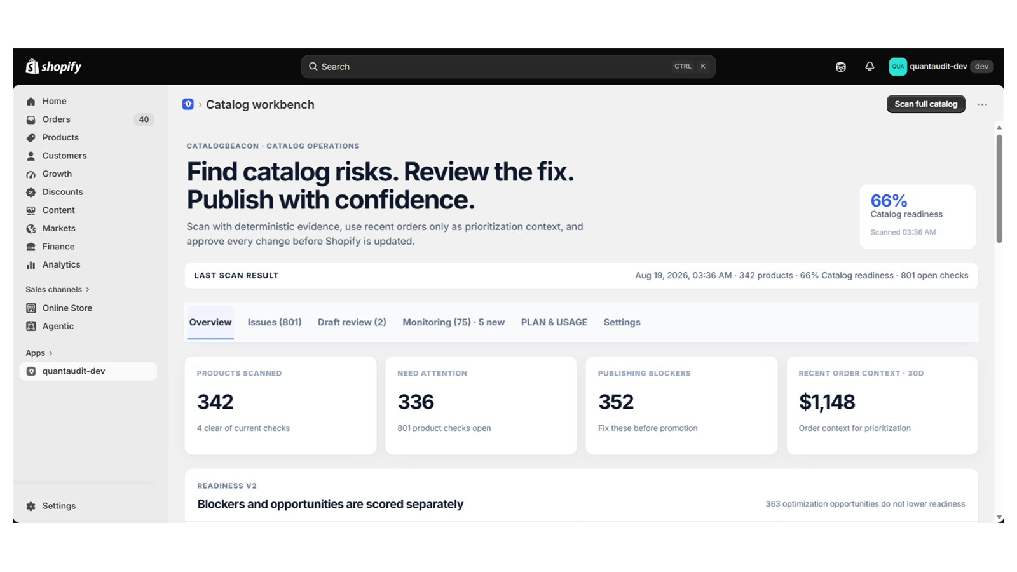Click the Online Store icon
The height and width of the screenshot is (572, 1017).
click(x=31, y=308)
